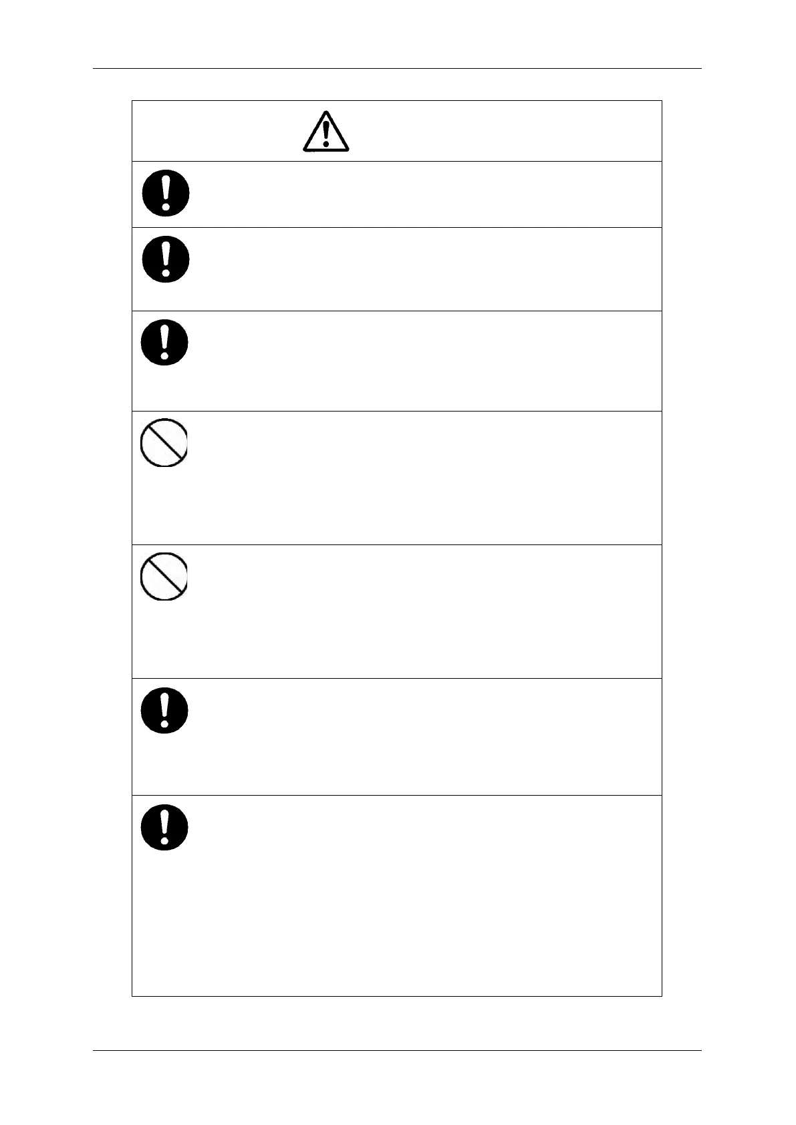796x1125 pixels.
Task: Click the last black exclamation circle icon
Action: tap(165, 828)
